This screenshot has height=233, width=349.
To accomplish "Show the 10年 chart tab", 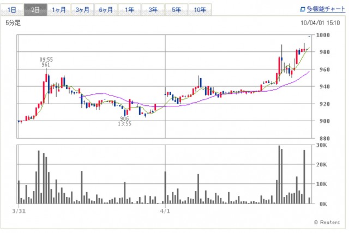I will (x=200, y=10).
